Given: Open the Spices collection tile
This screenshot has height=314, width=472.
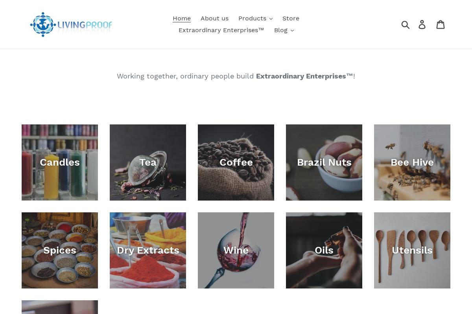Looking at the screenshot, I should (60, 250).
